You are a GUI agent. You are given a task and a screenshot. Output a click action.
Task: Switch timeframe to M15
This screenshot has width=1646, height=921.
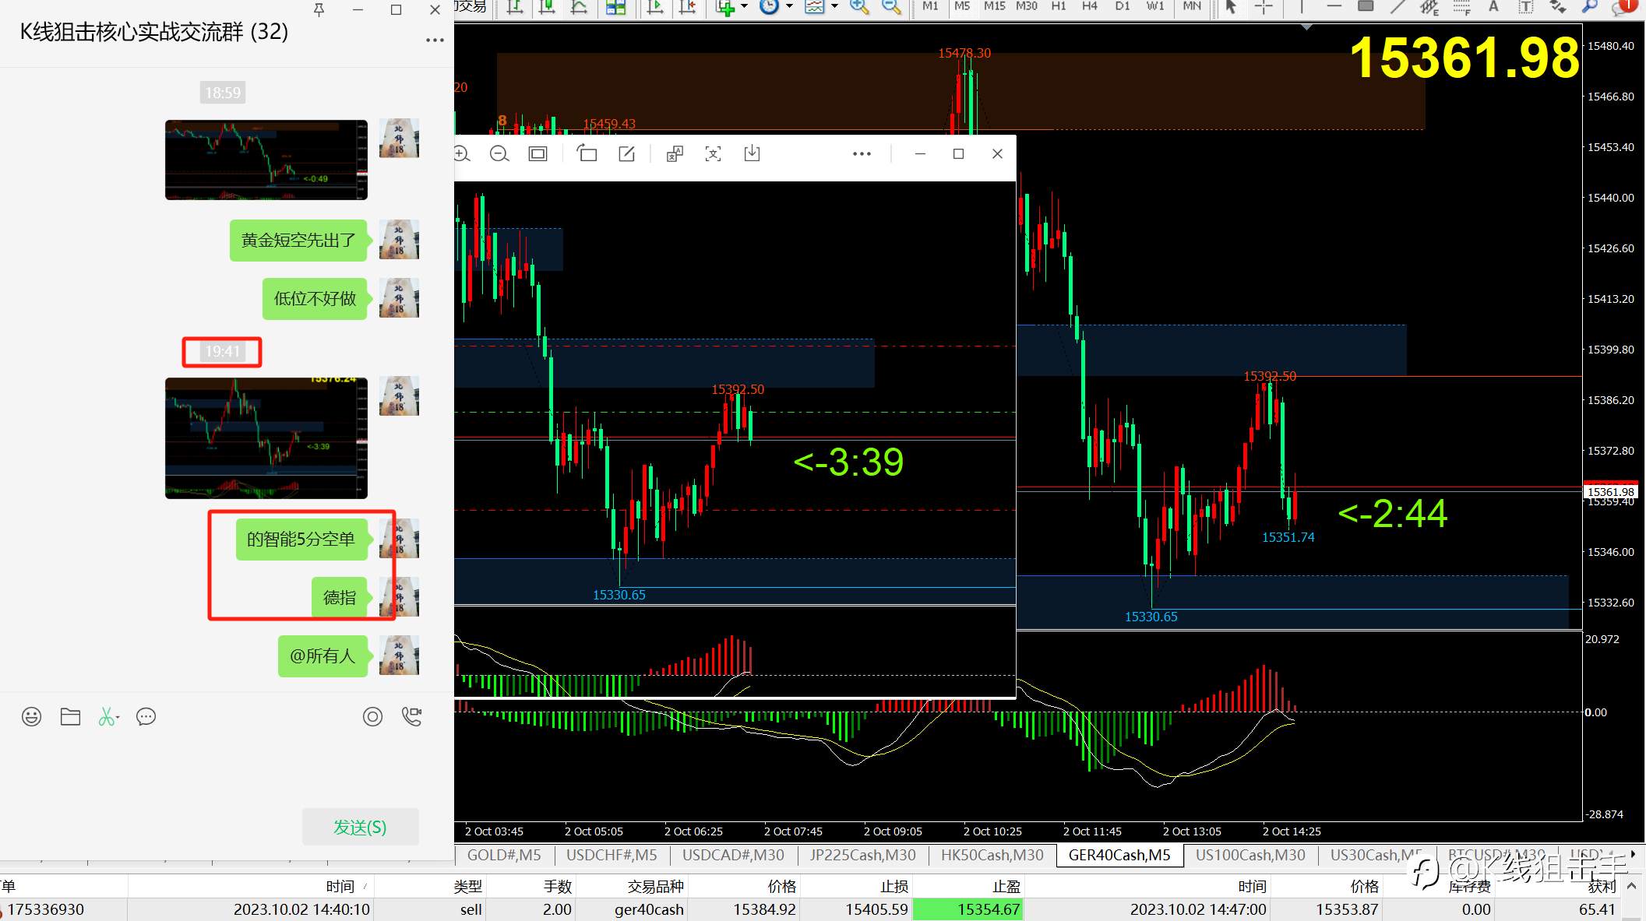click(x=994, y=6)
